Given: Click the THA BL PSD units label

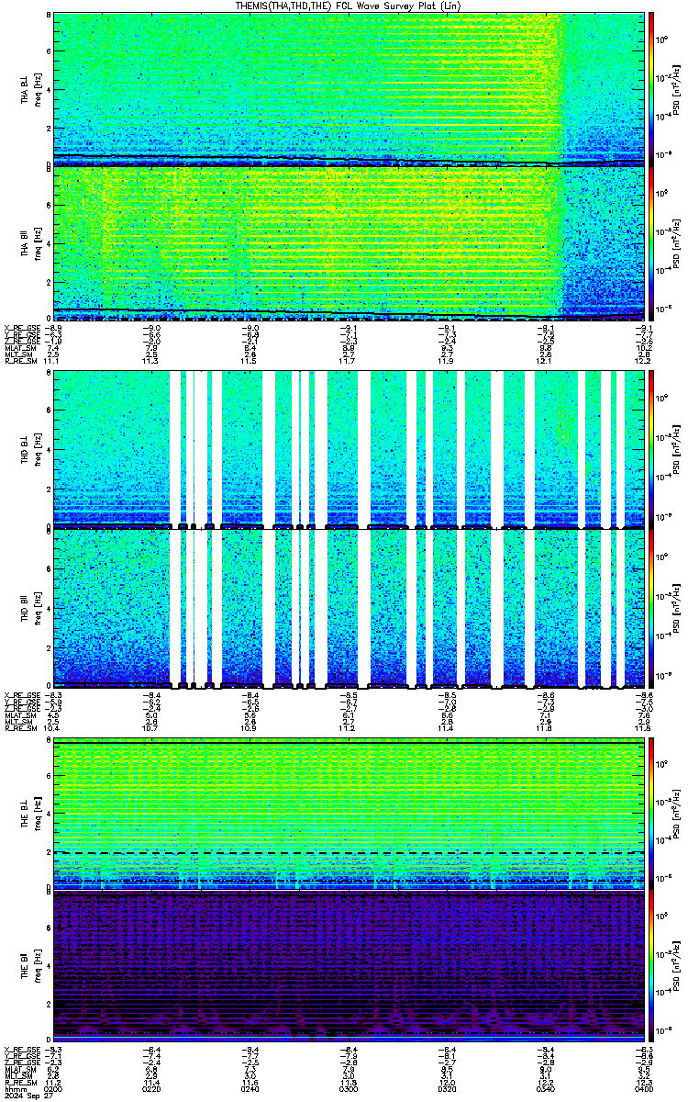Looking at the screenshot, I should coord(676,89).
